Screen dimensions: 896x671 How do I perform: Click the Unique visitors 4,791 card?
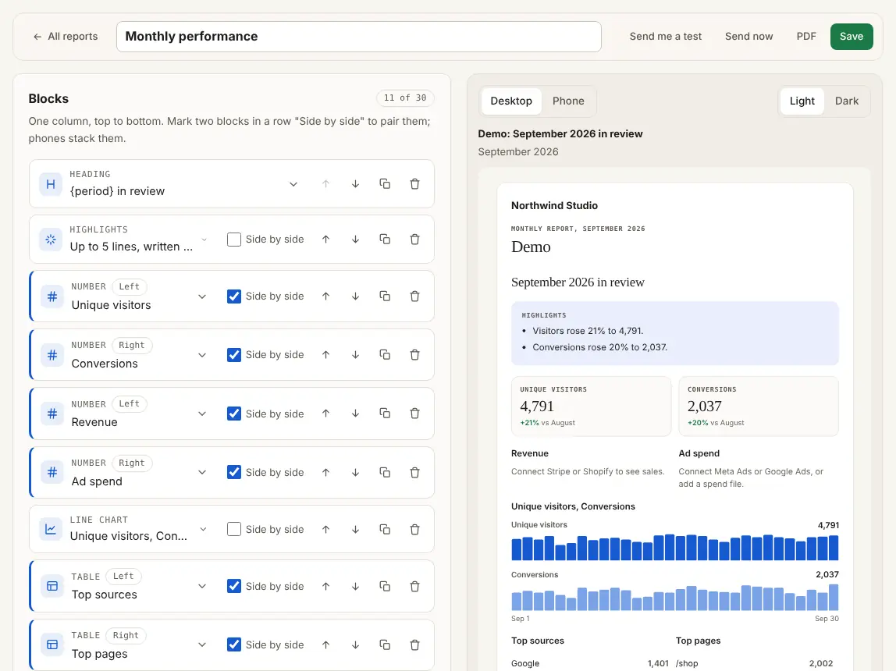[592, 406]
